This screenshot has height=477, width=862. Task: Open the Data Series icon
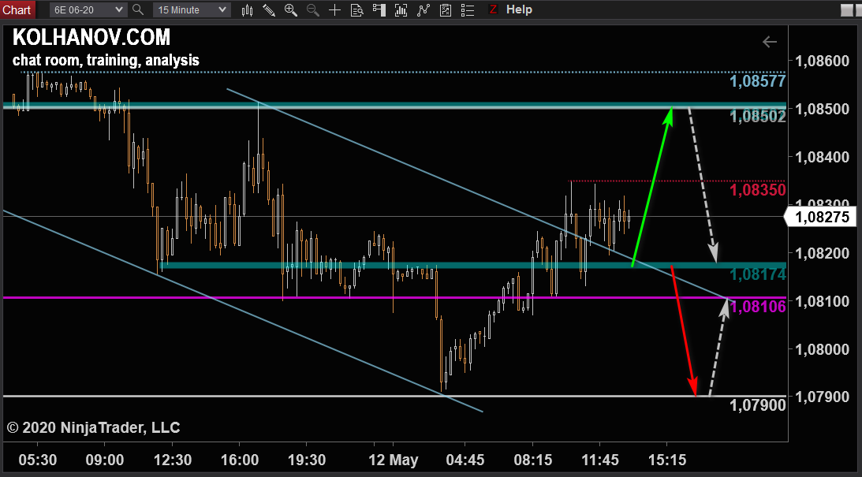pos(401,10)
